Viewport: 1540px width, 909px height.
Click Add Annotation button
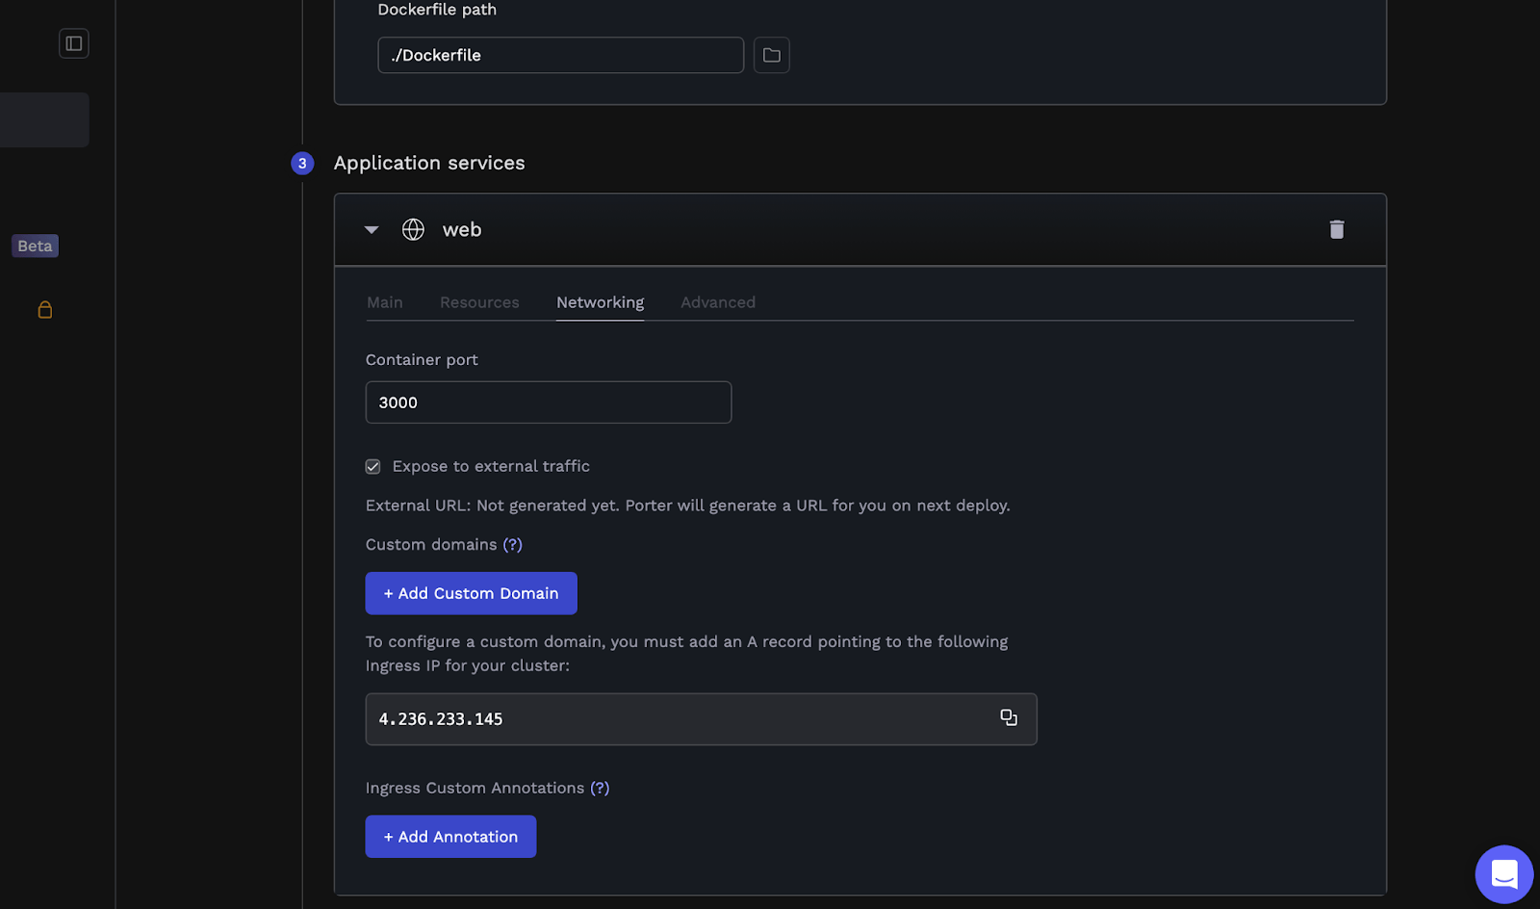pos(450,837)
